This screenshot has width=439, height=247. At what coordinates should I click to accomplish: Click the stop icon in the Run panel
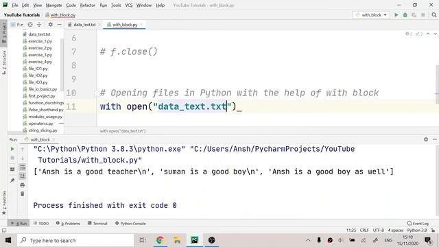click(x=12, y=158)
